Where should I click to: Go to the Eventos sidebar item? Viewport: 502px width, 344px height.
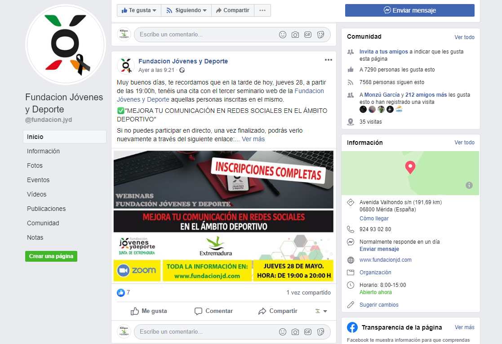[x=38, y=180]
